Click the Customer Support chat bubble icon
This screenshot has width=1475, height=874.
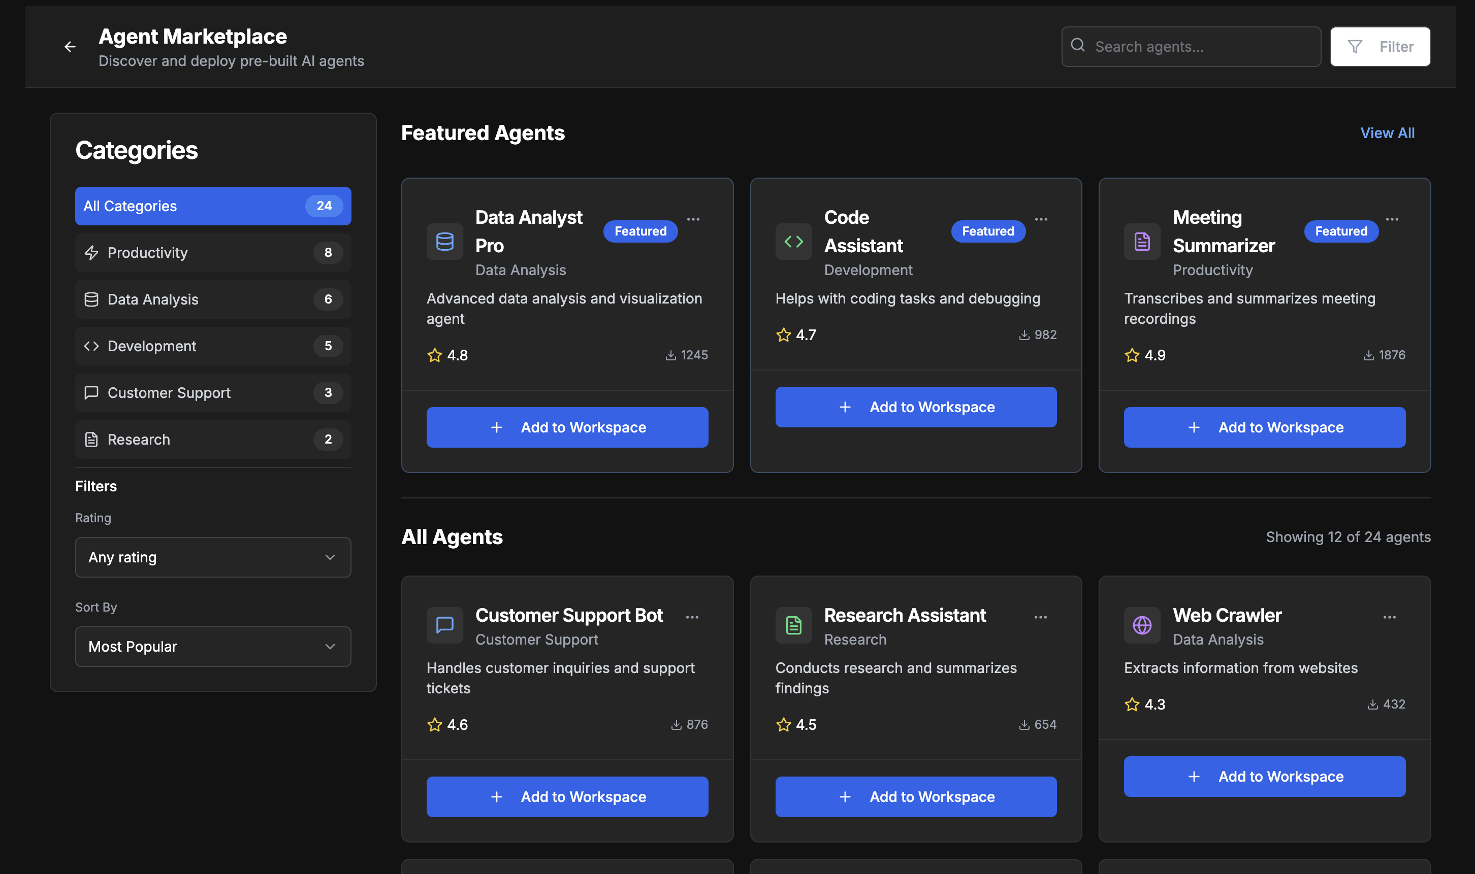coord(92,392)
